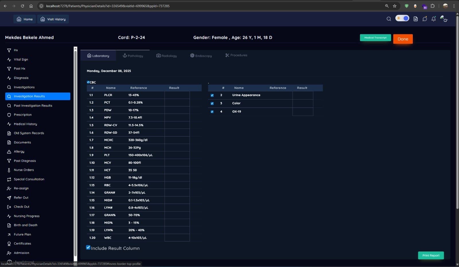This screenshot has width=459, height=267.
Task: Click the OX-19 result field
Action: [303, 112]
